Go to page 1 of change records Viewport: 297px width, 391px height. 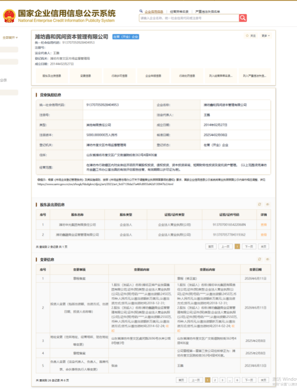(207, 380)
